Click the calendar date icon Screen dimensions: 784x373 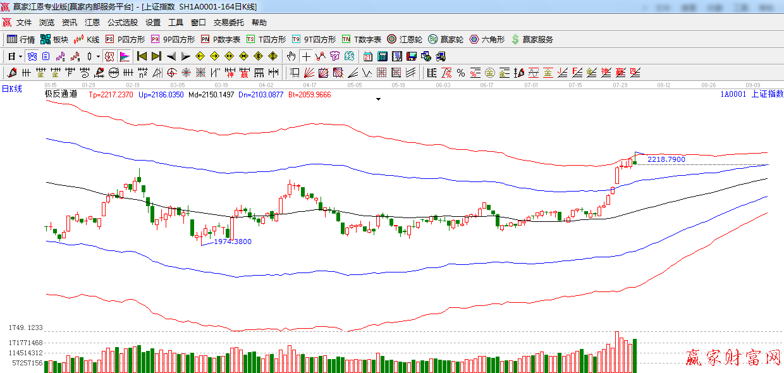tap(367, 56)
